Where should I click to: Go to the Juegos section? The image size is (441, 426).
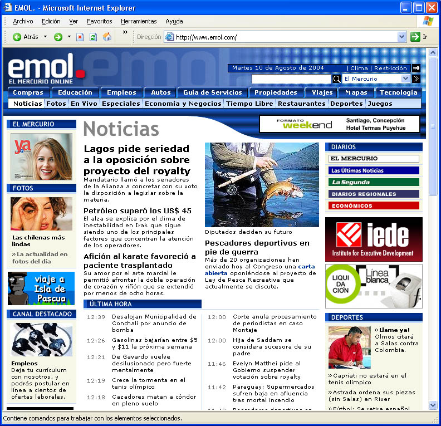tap(380, 104)
